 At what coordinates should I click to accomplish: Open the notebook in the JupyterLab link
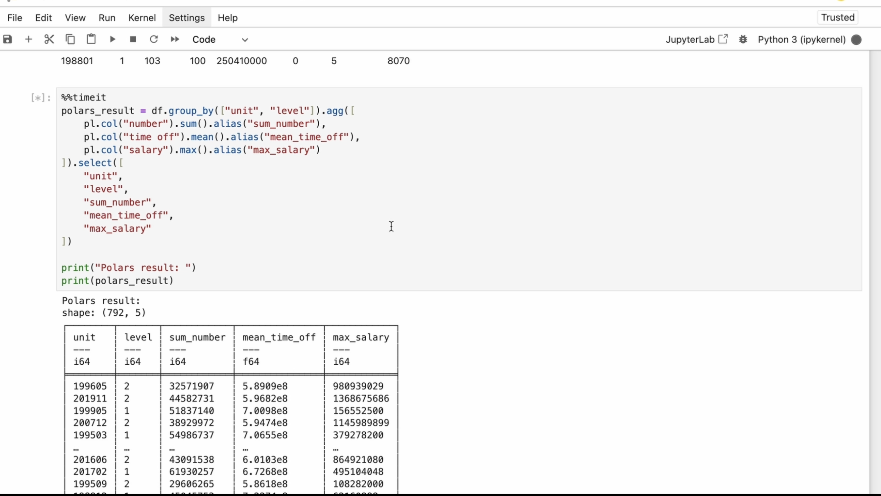pyautogui.click(x=696, y=40)
